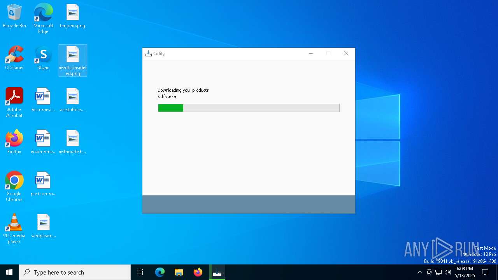Open the Windows Start menu

(x=9, y=272)
